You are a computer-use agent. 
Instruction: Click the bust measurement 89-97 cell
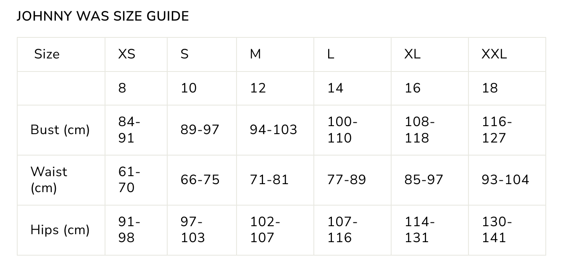point(200,130)
